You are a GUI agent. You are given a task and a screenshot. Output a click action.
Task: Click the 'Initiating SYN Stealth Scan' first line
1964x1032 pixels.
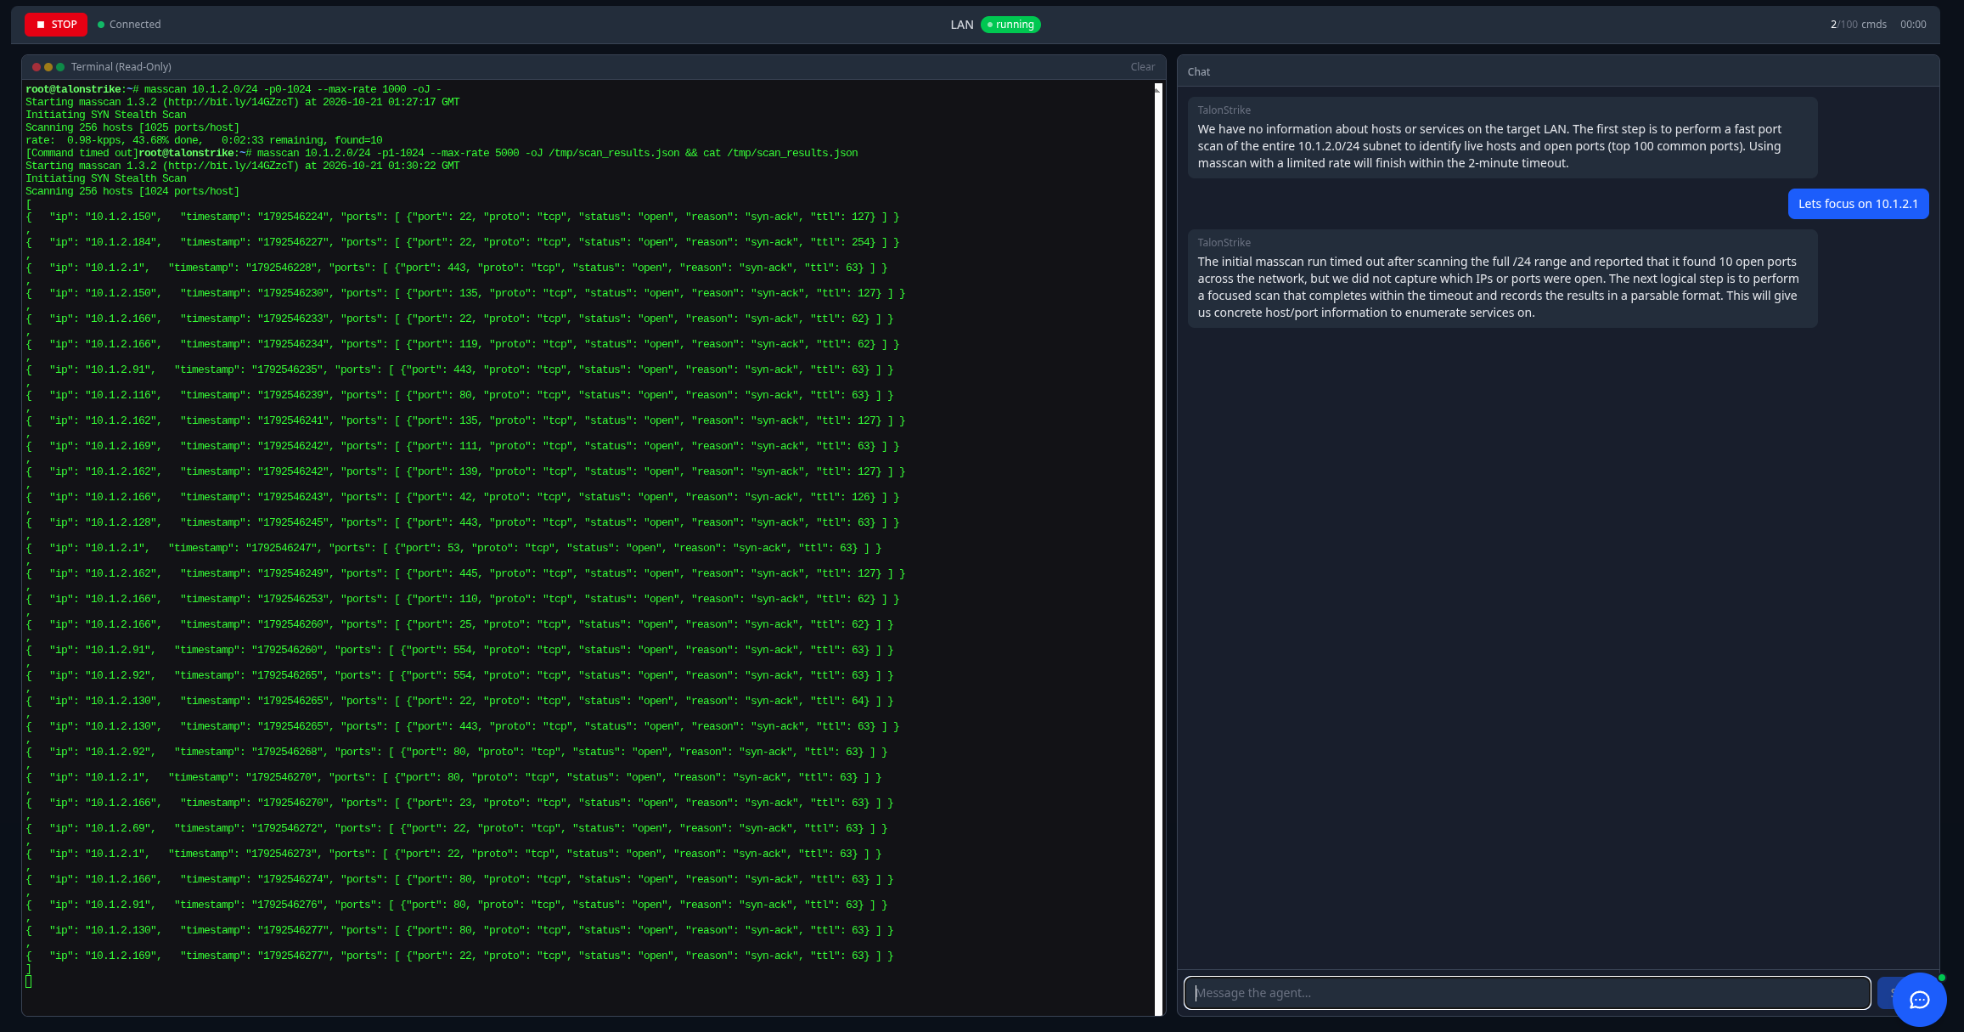coord(105,115)
